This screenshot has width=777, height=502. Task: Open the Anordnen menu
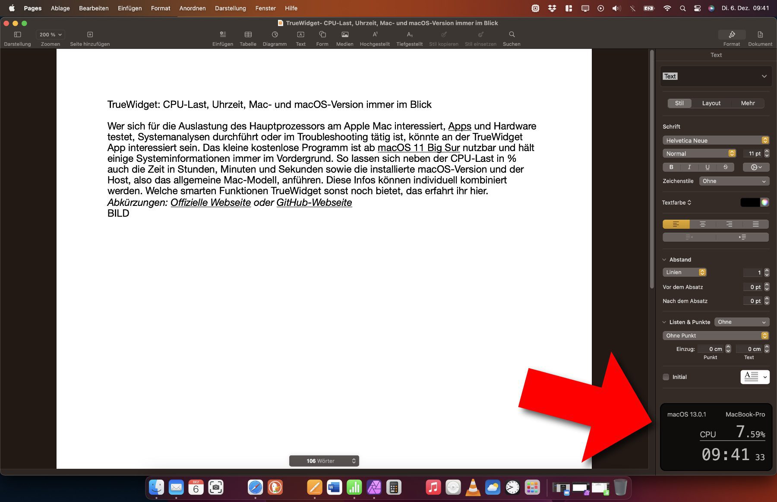coord(193,8)
